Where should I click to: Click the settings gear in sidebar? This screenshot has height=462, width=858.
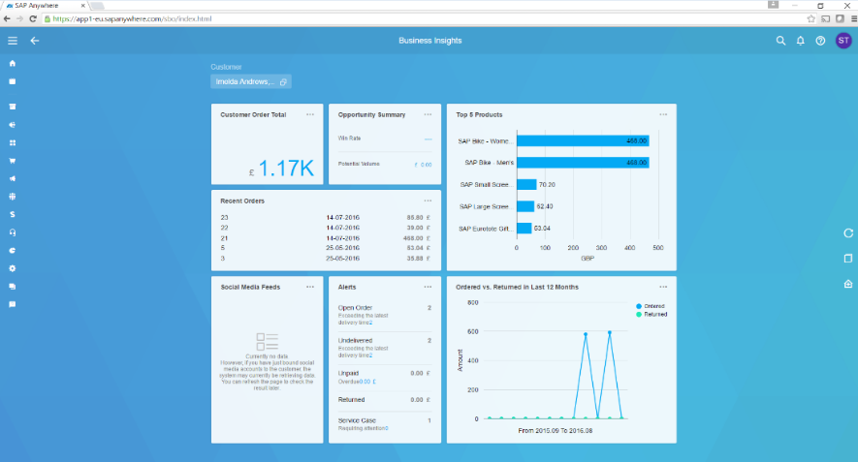13,268
